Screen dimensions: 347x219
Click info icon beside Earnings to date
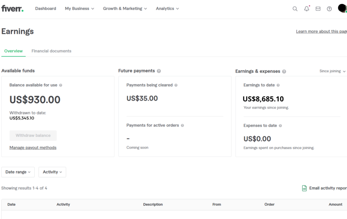[278, 85]
